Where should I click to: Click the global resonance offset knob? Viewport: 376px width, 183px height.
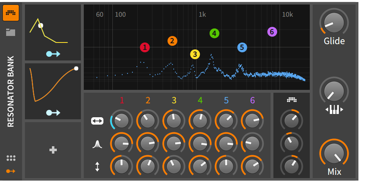[291, 143]
